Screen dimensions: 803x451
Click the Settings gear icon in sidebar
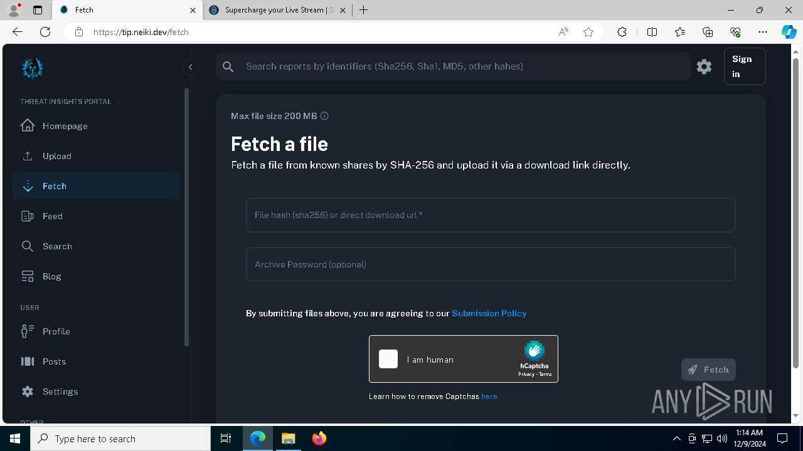28,391
